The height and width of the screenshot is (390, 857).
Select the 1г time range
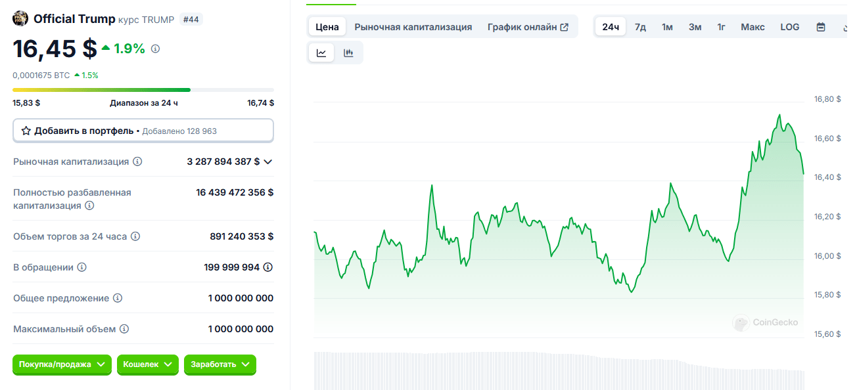(721, 27)
